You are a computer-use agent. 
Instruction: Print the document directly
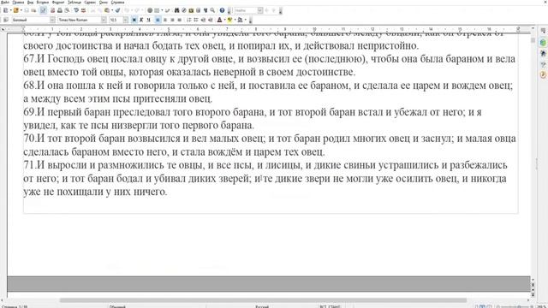coord(60,10)
